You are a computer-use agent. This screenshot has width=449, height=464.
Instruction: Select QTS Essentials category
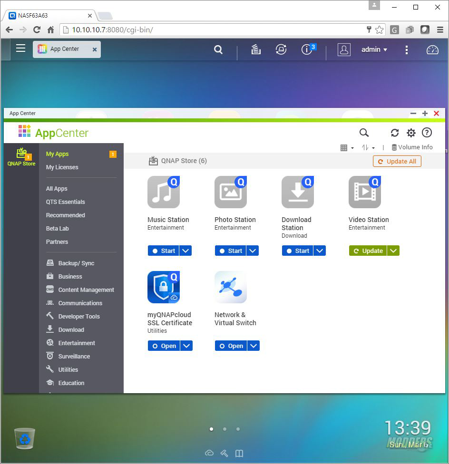[x=66, y=202]
